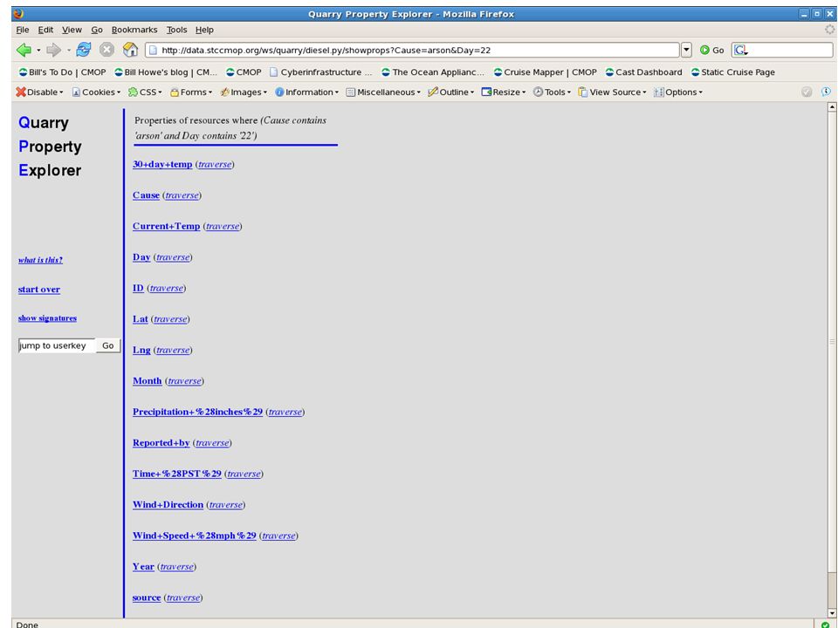Click the 'jump to userkey' input field
The height and width of the screenshot is (628, 838).
(x=57, y=345)
